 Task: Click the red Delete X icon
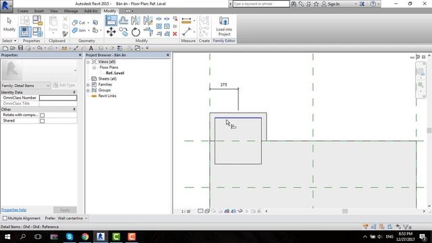tap(175, 34)
